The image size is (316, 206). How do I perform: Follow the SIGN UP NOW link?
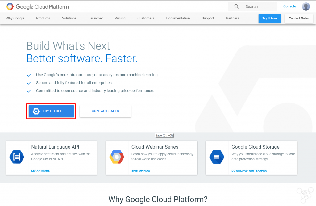pyautogui.click(x=141, y=170)
